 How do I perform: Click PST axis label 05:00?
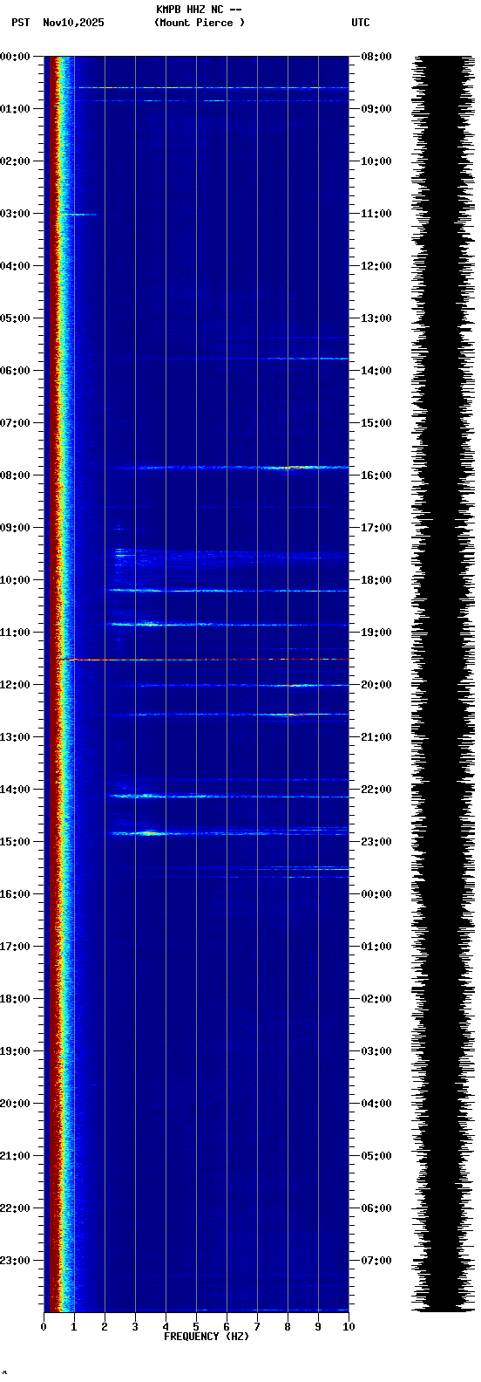click(16, 318)
